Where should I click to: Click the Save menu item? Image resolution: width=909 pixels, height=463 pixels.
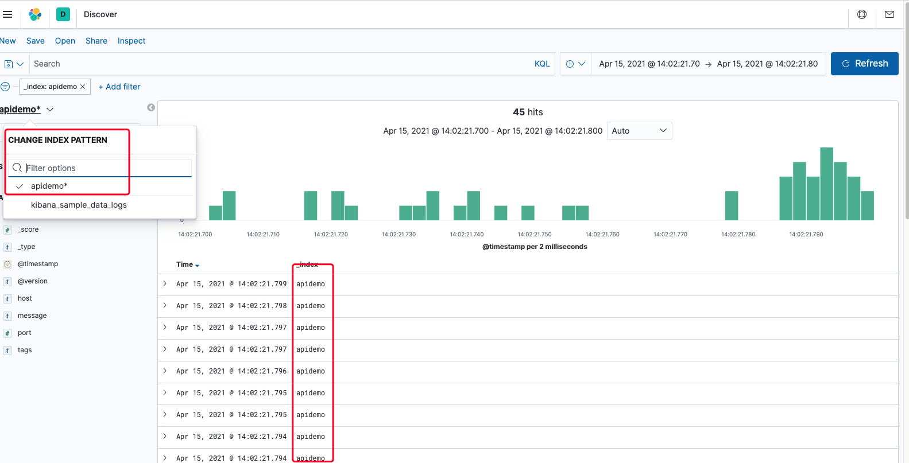click(x=35, y=41)
